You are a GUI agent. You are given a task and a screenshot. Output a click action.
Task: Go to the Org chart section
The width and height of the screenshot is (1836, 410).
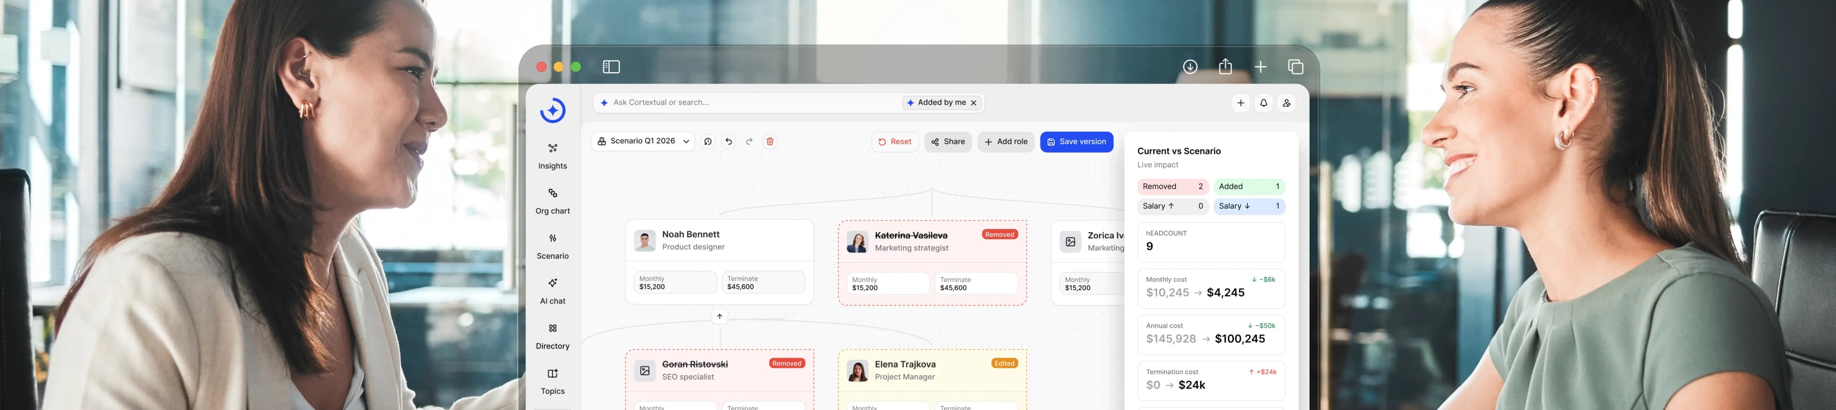pyautogui.click(x=552, y=202)
